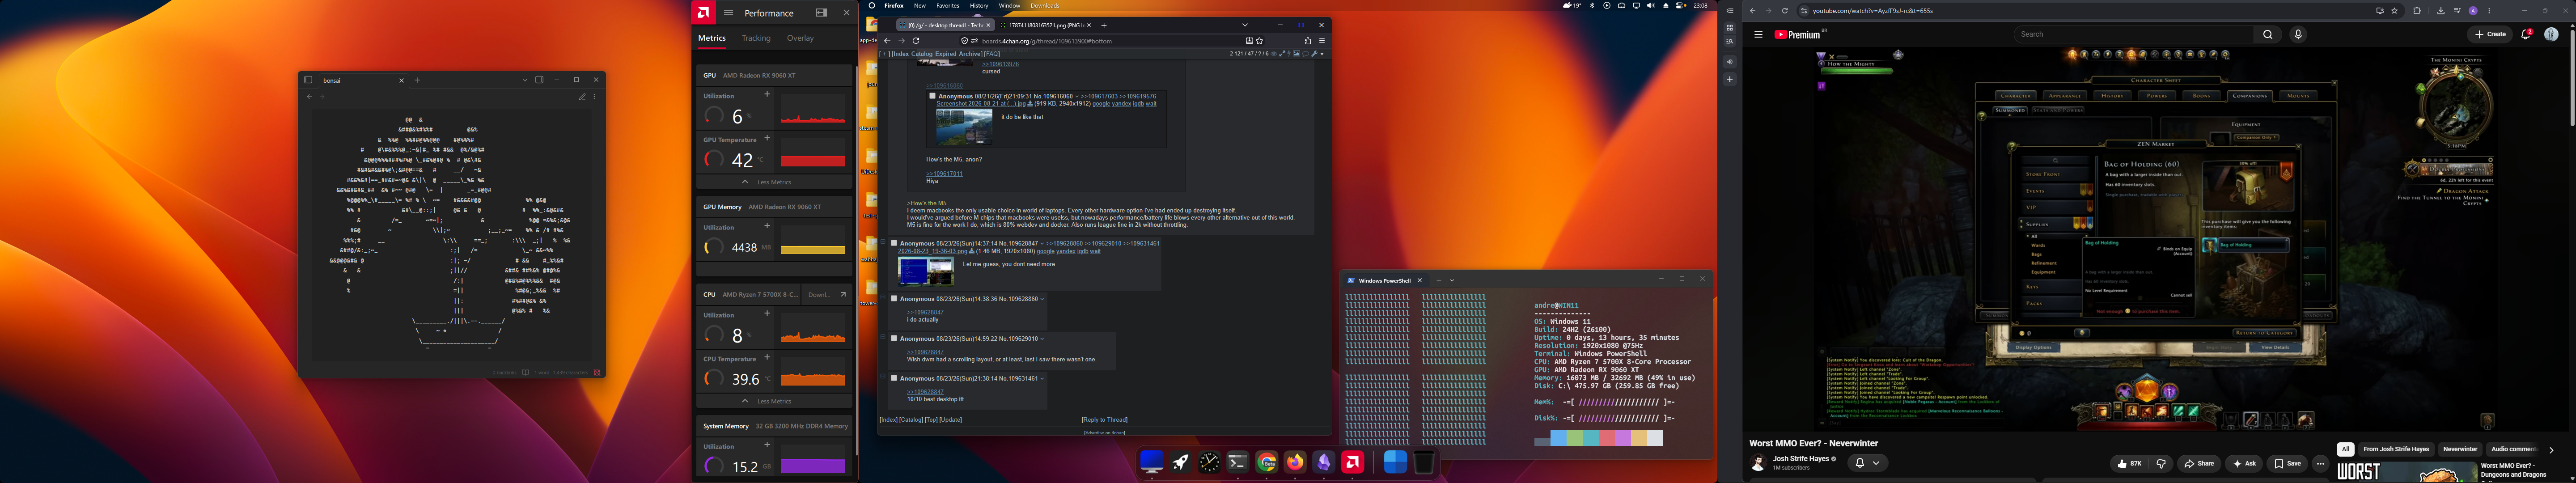Open the YouTube guide hamburger menu
The width and height of the screenshot is (2576, 483).
1758,34
